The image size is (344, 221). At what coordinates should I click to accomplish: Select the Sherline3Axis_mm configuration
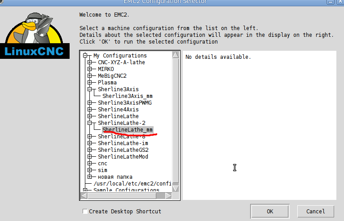(x=128, y=96)
